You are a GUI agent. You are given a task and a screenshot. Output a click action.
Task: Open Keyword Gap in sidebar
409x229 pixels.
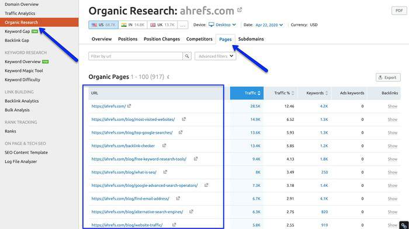click(17, 32)
